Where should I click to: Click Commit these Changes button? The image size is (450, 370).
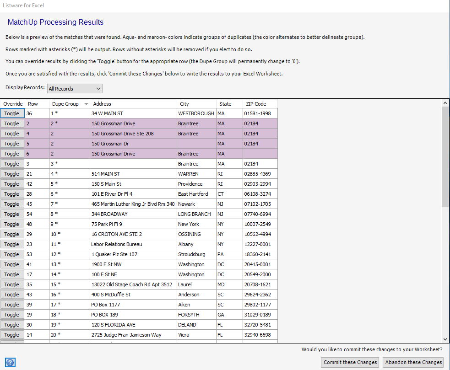[350, 362]
